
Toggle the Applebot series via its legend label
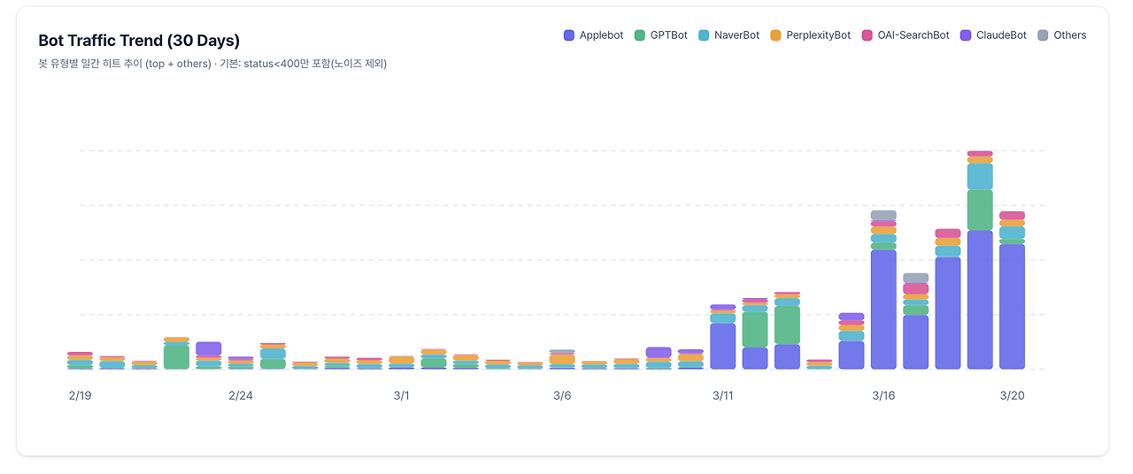point(601,35)
